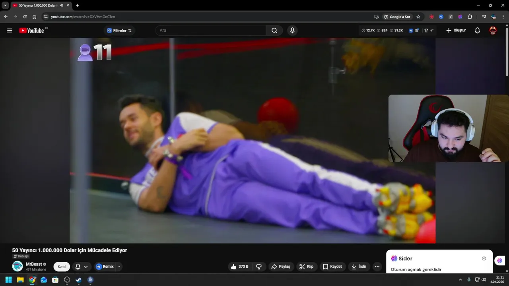Screen dimensions: 509x286
Task: Open Sider panel settings gear
Action: tap(484, 259)
